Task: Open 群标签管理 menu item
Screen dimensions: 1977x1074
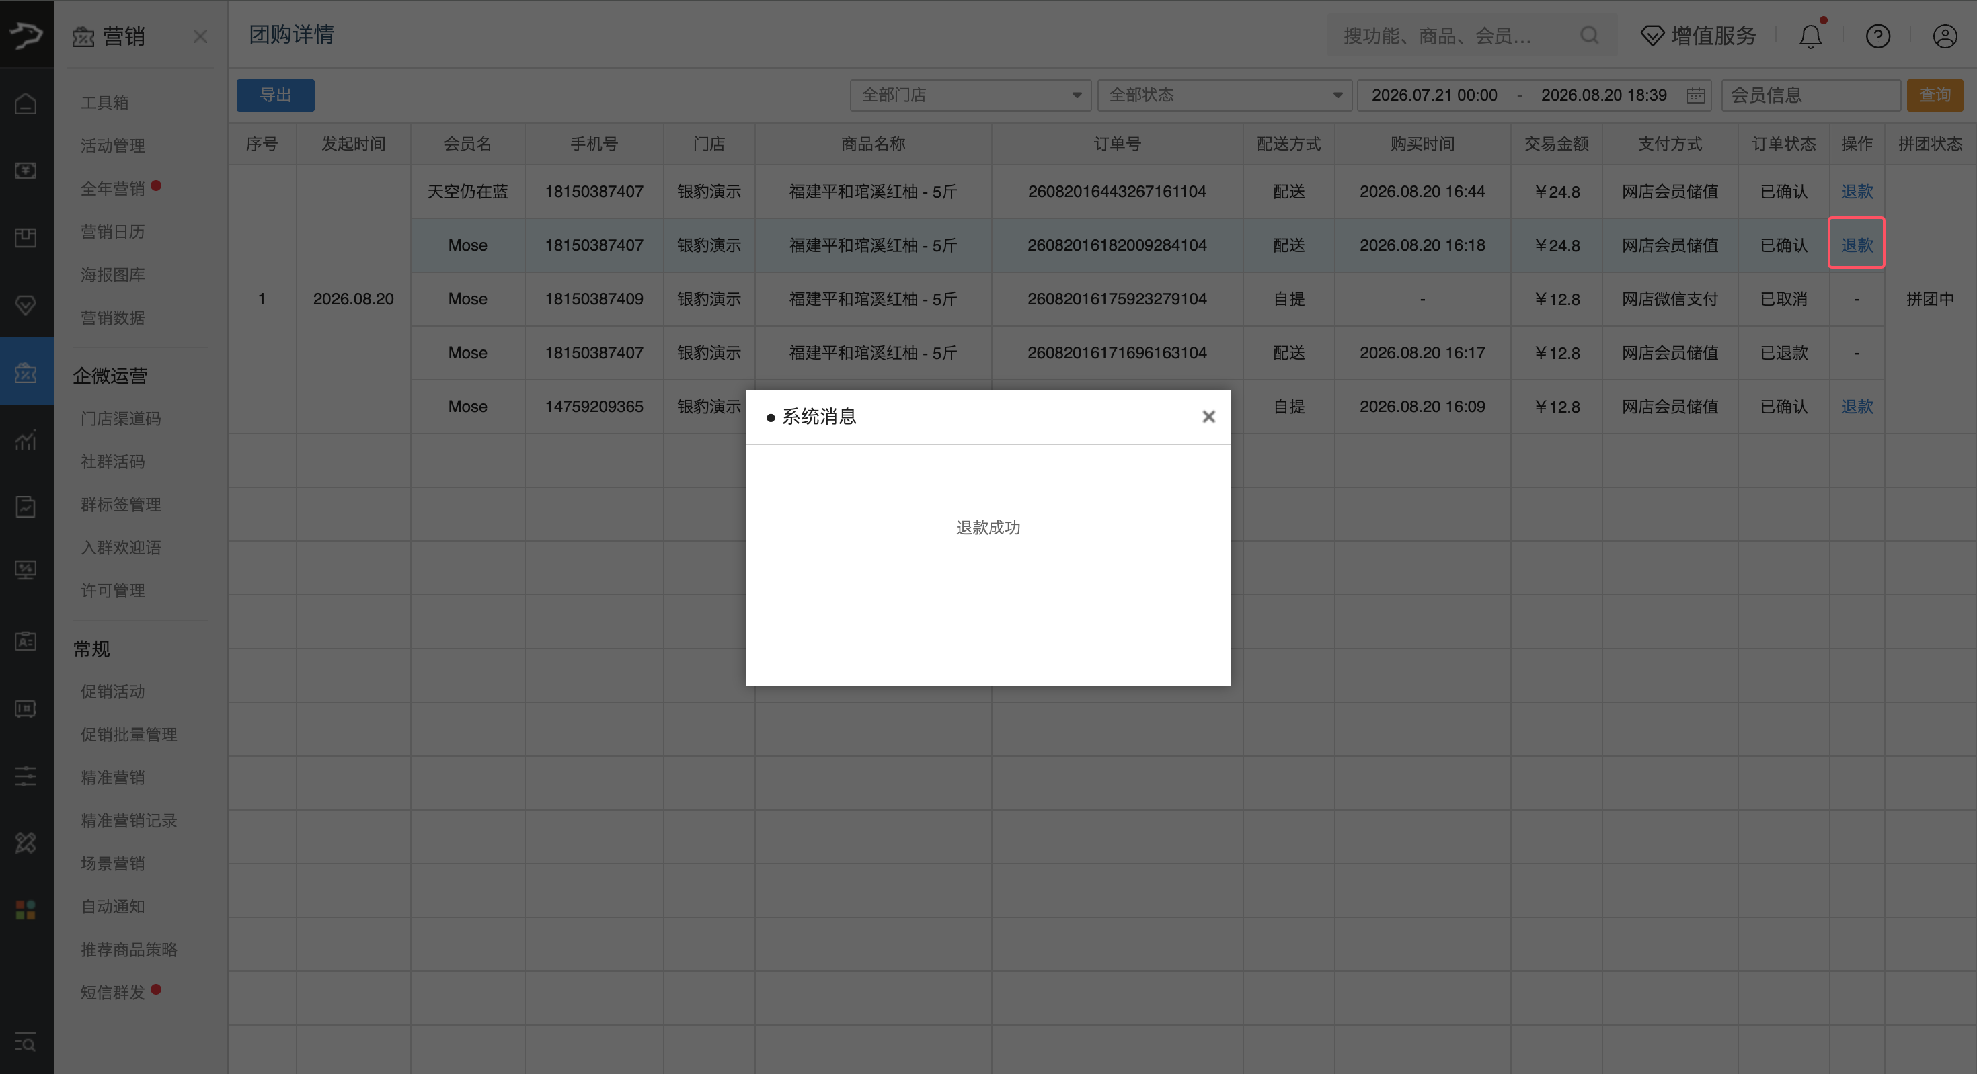Action: 121,505
